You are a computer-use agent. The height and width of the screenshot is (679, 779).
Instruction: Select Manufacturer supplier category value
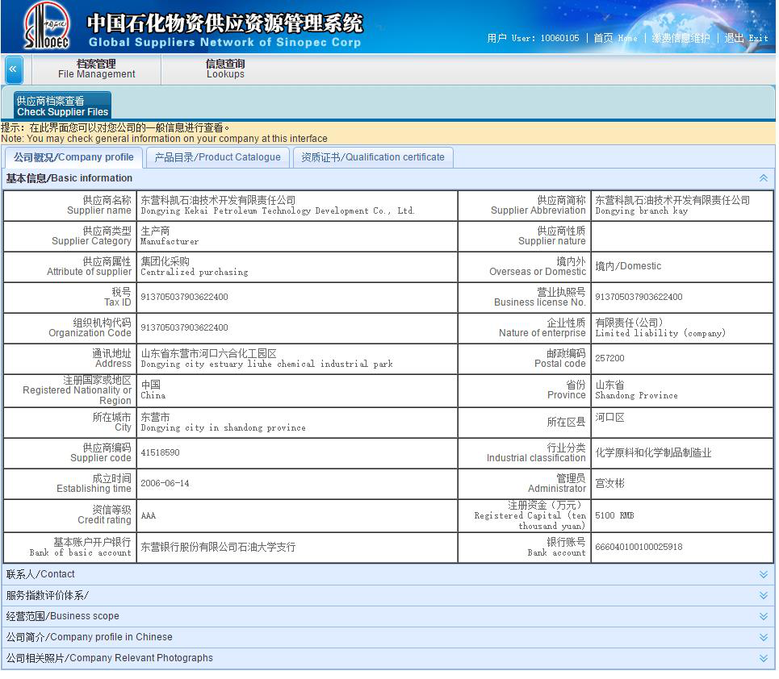[170, 236]
